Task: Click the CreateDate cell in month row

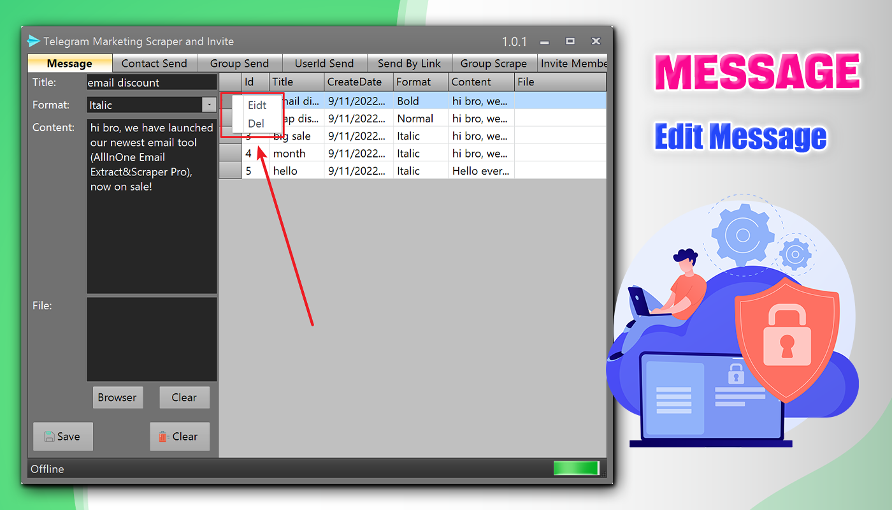Action: 358,153
